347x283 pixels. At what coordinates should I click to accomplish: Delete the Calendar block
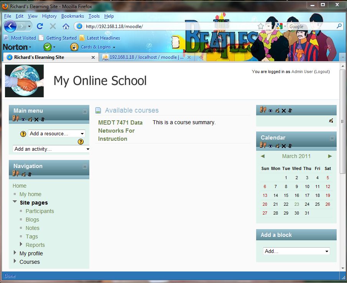point(283,146)
